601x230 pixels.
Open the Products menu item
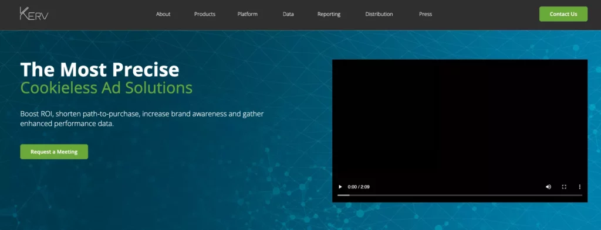point(205,14)
